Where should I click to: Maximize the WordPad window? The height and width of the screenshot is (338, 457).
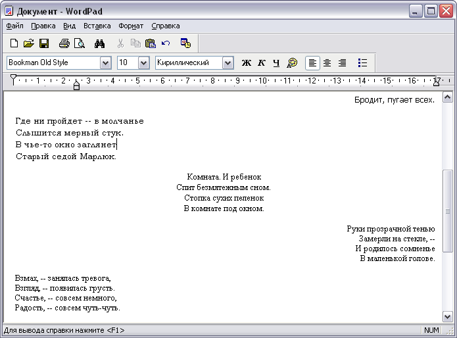click(x=431, y=11)
